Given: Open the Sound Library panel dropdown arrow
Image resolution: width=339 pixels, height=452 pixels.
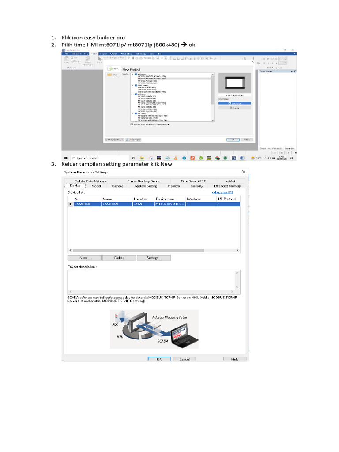Looking at the screenshot, I should tap(292, 71).
